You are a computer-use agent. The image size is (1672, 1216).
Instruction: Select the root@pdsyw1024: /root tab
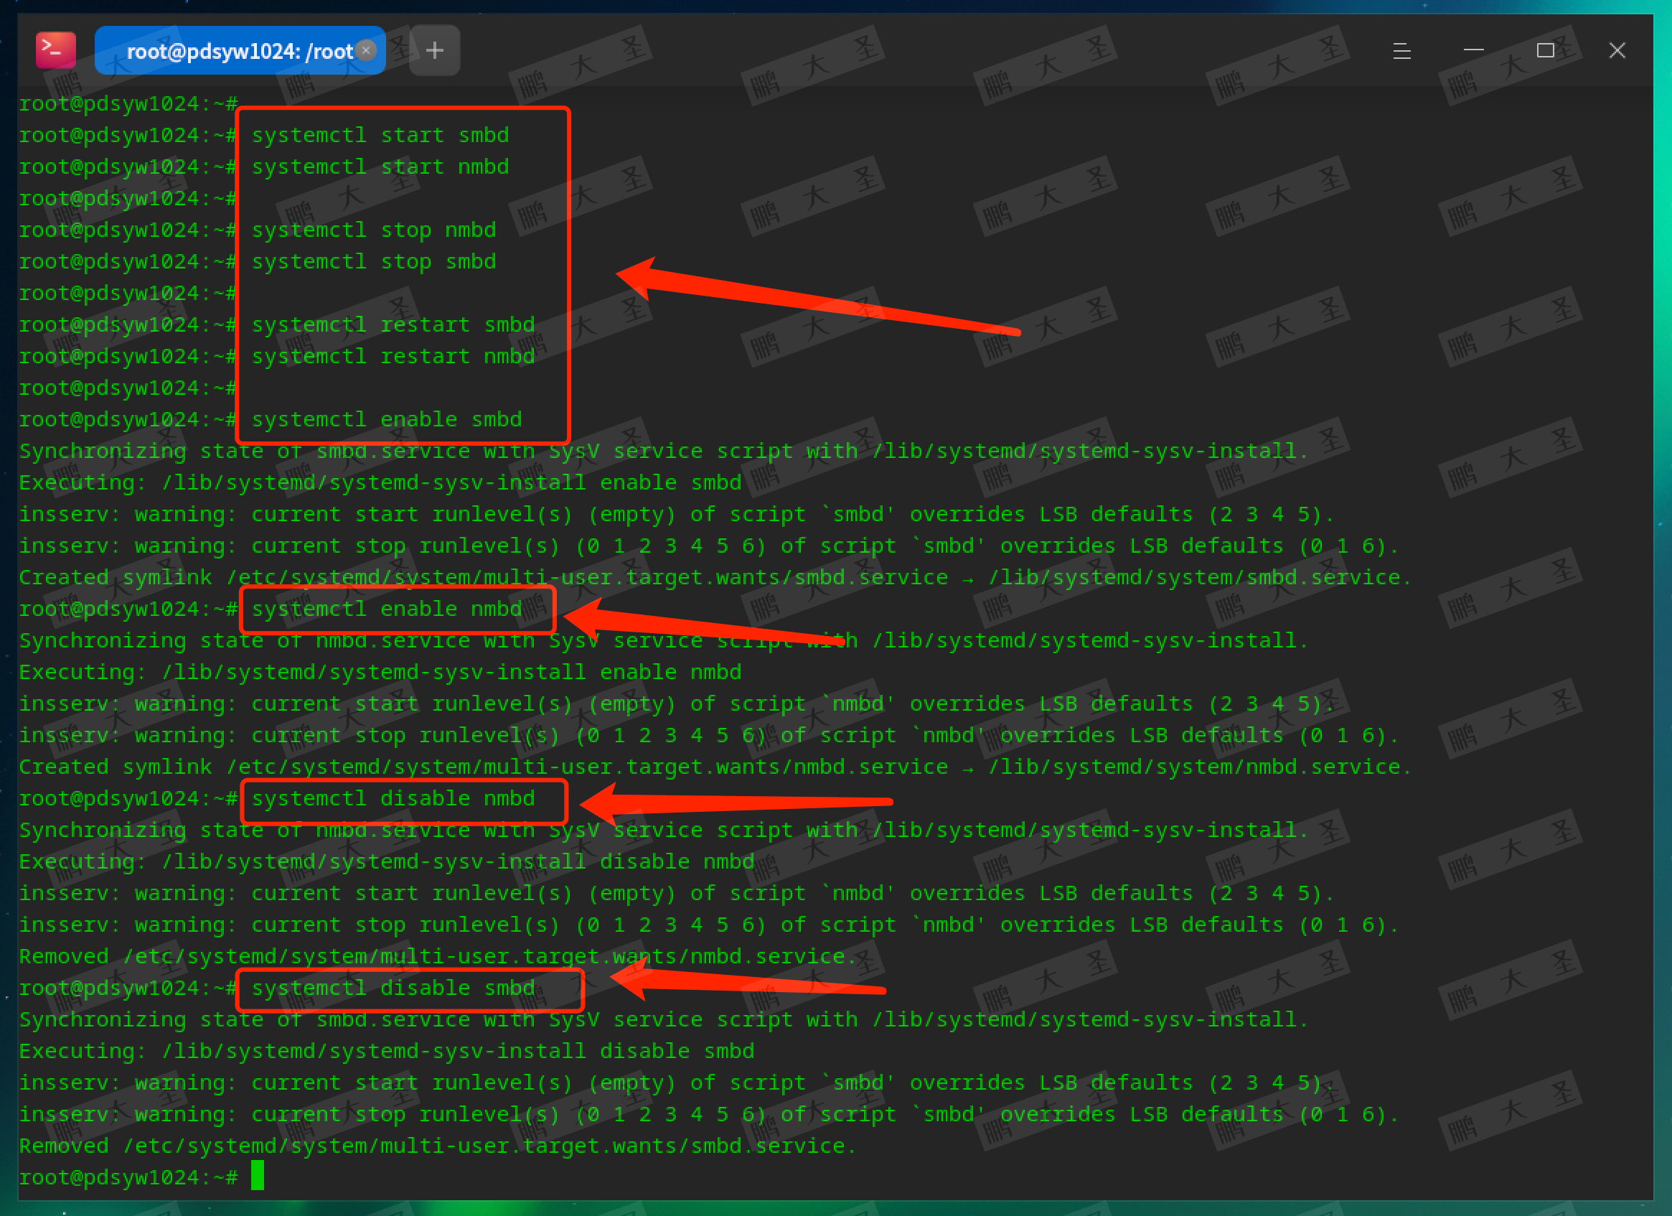pos(236,51)
